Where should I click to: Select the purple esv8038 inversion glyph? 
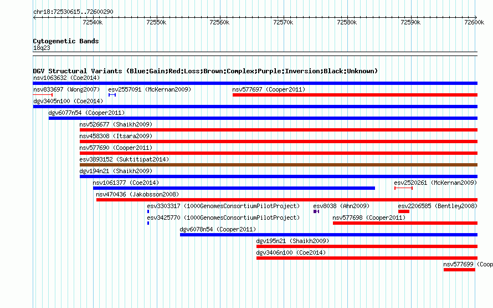tap(316, 211)
